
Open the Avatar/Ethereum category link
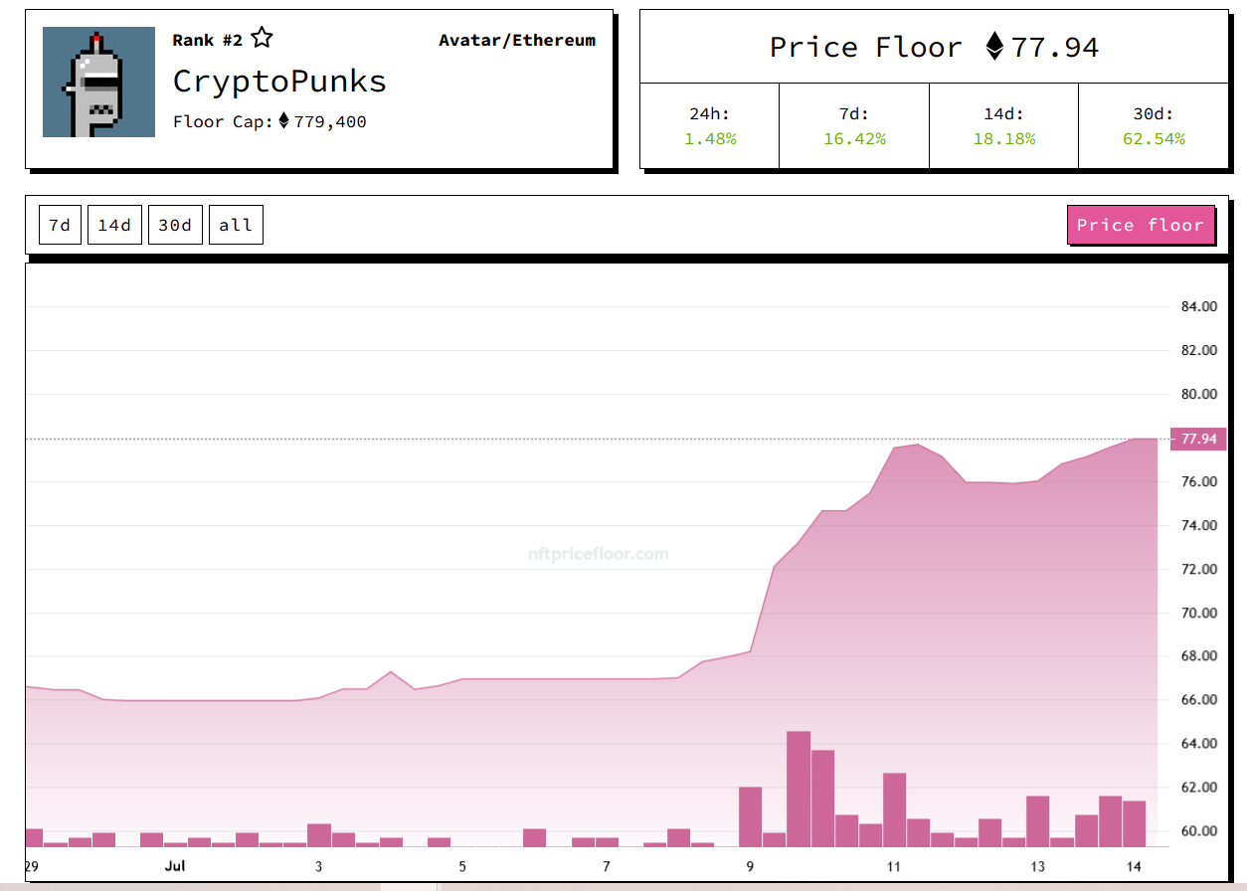[517, 40]
